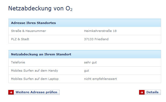Open the Details button
This screenshot has height=102, width=166.
[x=150, y=92]
